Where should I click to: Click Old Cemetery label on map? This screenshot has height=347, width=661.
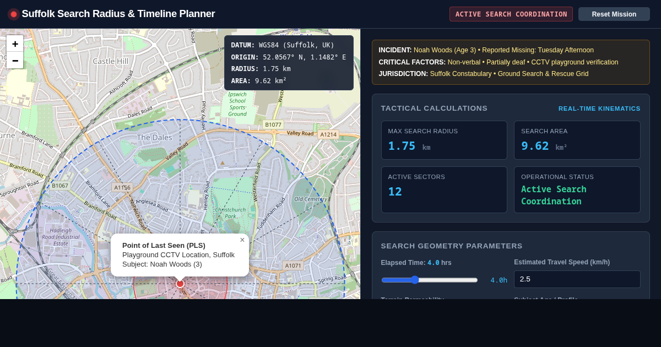(x=311, y=199)
